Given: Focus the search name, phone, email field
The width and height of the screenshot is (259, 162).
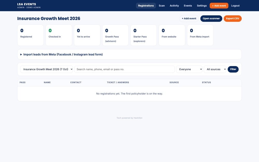Looking at the screenshot, I should click(x=124, y=69).
